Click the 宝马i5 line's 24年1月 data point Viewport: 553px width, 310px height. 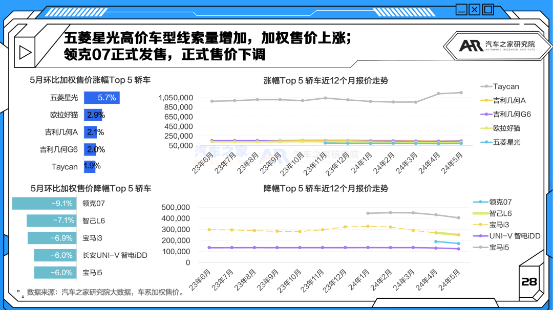(368, 213)
